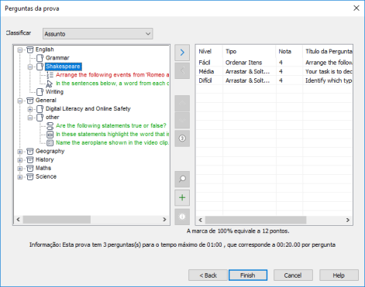Click the question table horizontal scrollbar thumb

256,220
